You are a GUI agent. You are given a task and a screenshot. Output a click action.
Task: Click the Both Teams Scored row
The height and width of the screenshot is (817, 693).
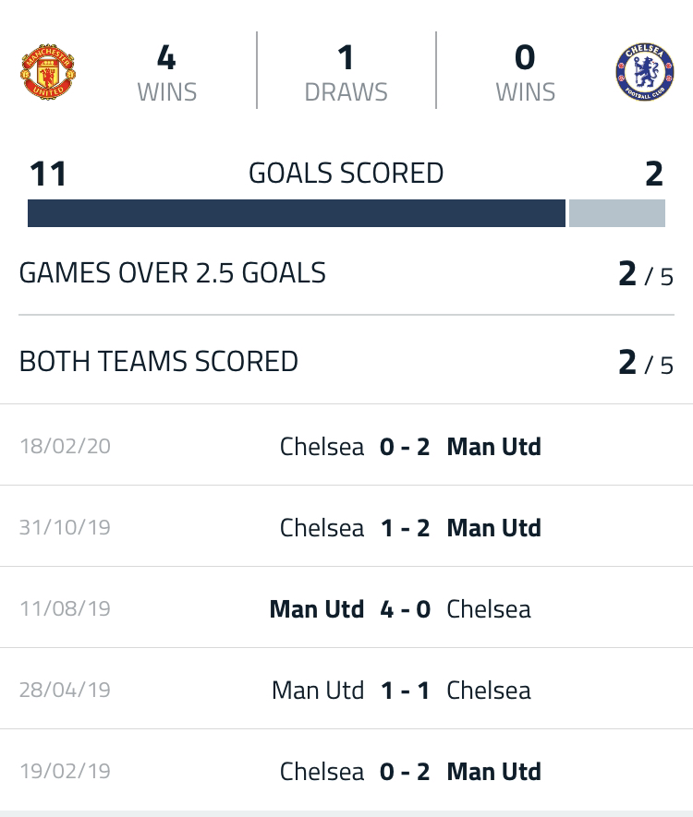click(x=346, y=361)
